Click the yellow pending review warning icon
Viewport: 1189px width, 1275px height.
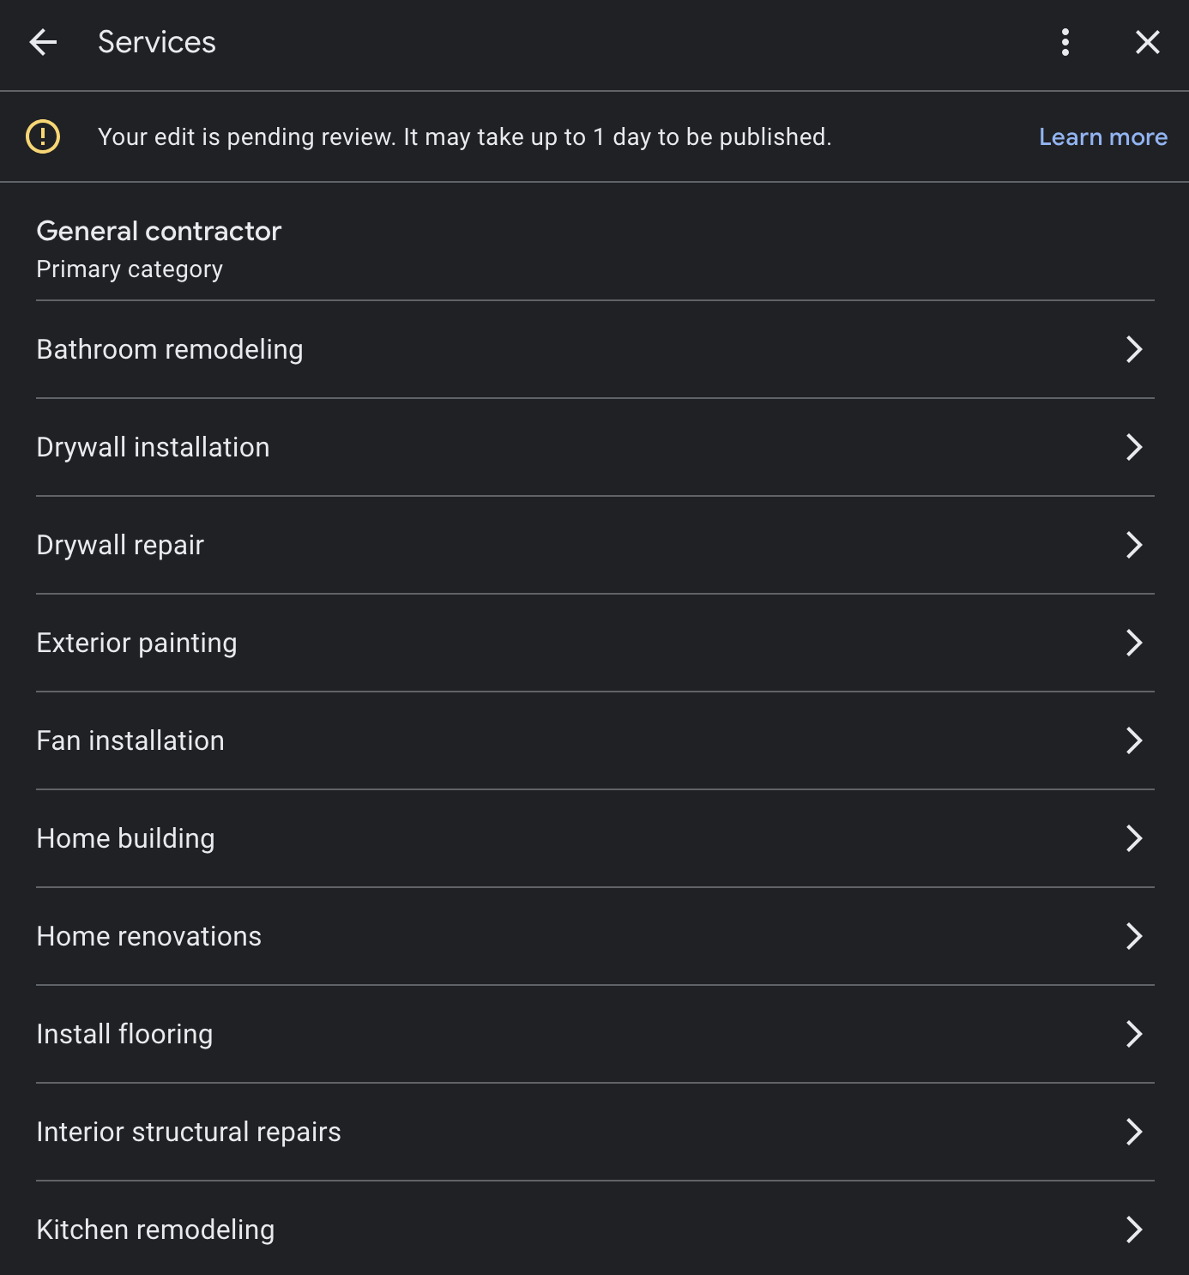click(43, 136)
